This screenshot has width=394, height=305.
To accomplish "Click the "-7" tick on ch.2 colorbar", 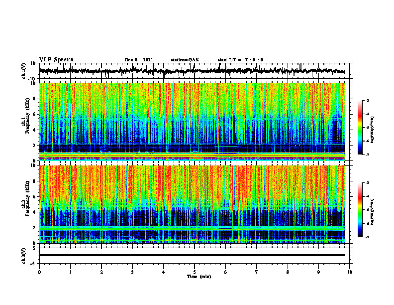I will [x=367, y=237].
